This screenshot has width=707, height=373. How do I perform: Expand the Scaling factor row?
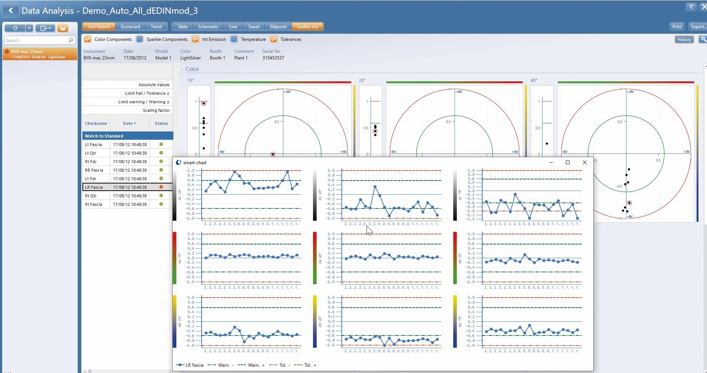(127, 110)
